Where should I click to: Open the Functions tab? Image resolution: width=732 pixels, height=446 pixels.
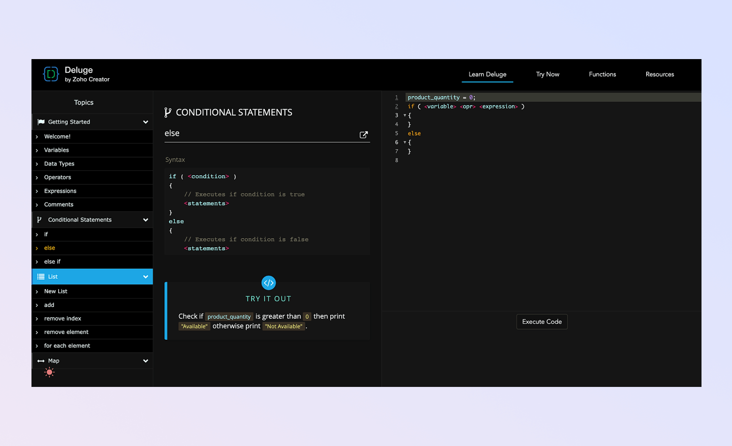(x=602, y=74)
